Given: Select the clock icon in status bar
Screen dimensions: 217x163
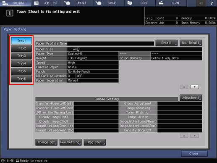Looking at the screenshot, I should [x=3, y=160].
